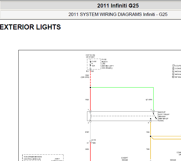Click the 'COUPE' legend note 1
Viewport: 181px width, 161px height.
(x=176, y=66)
